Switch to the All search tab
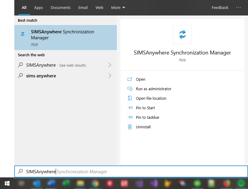248x189 pixels. pos(24,7)
